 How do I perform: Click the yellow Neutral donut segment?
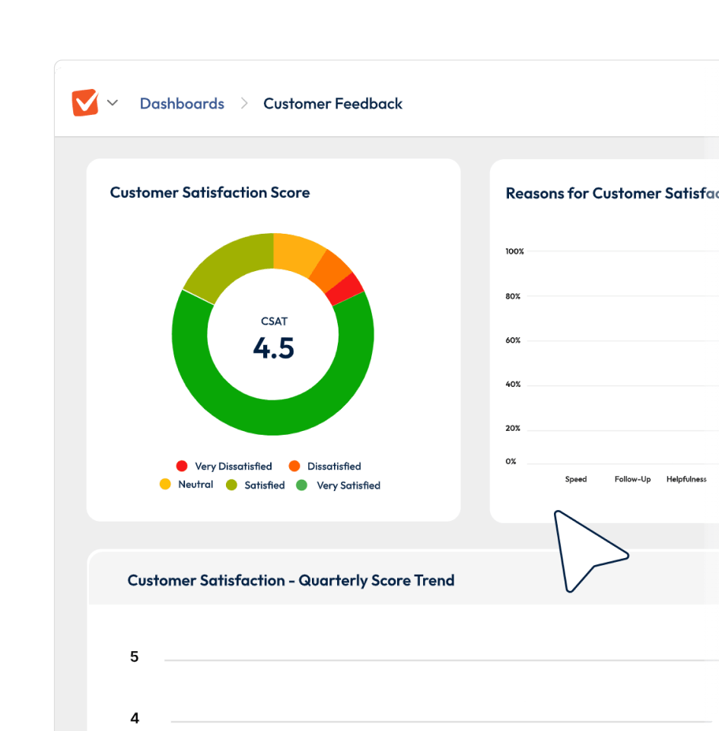297,254
